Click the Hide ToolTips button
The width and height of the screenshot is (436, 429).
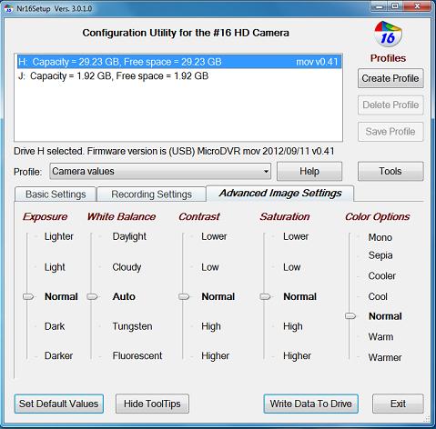coord(152,404)
